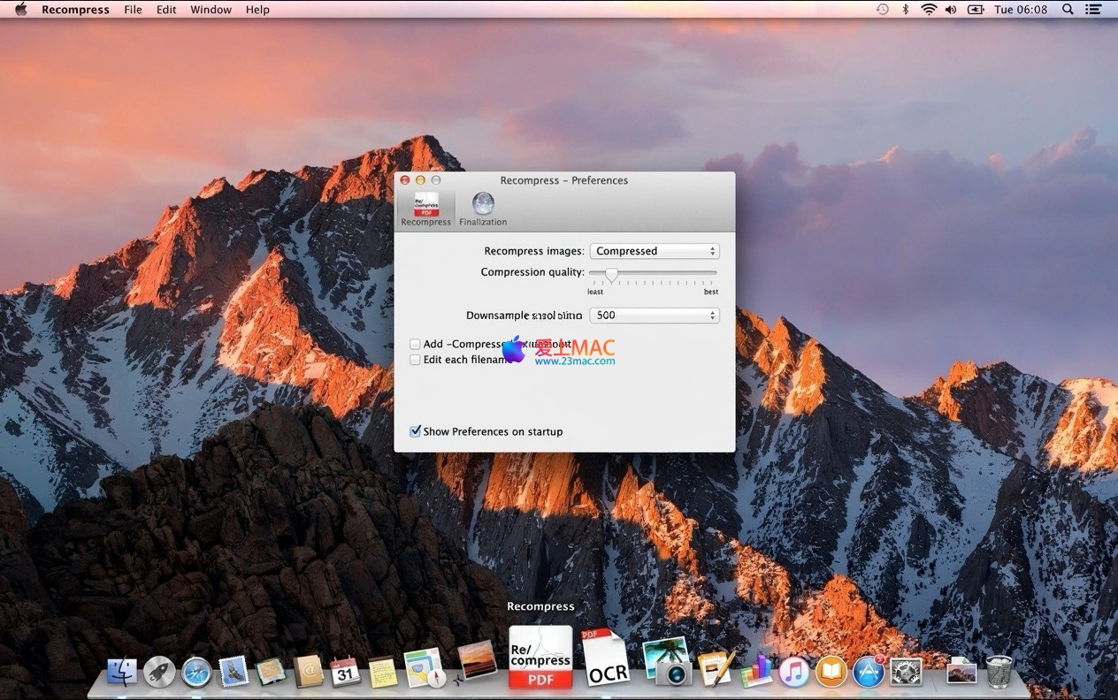This screenshot has width=1118, height=700.
Task: Select the Recompress preferences tab
Action: (425, 209)
